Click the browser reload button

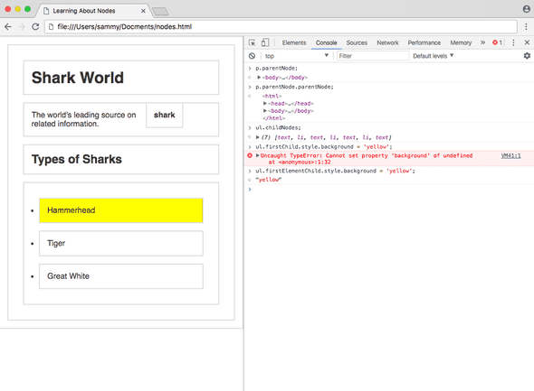click(x=35, y=26)
